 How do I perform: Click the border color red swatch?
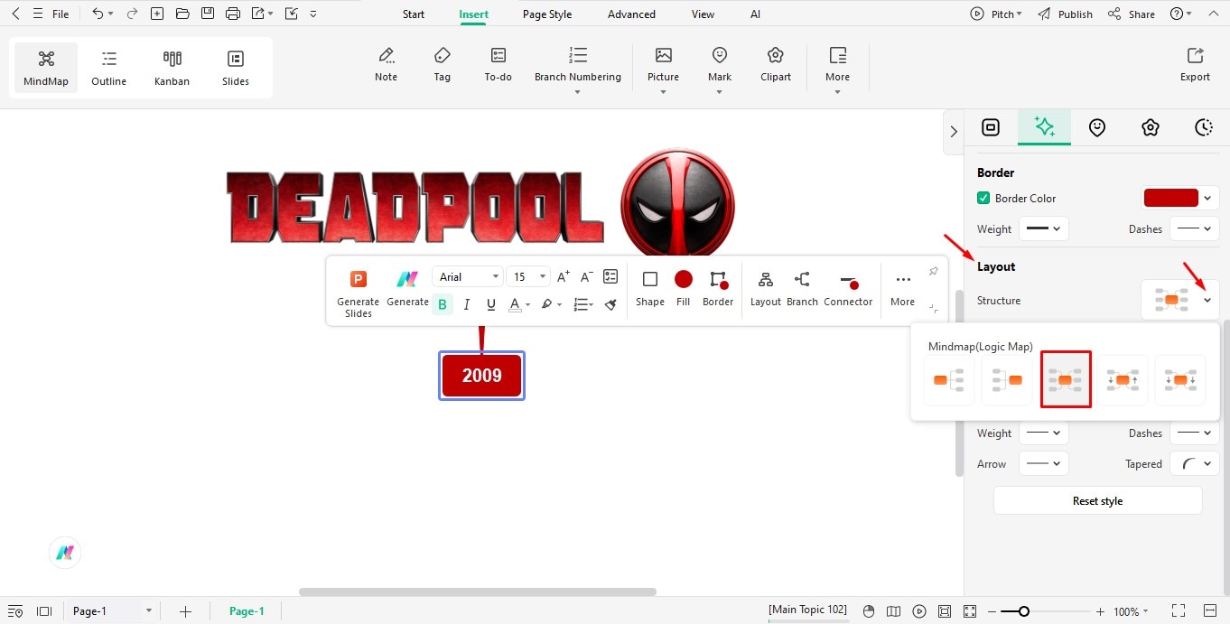(1170, 198)
